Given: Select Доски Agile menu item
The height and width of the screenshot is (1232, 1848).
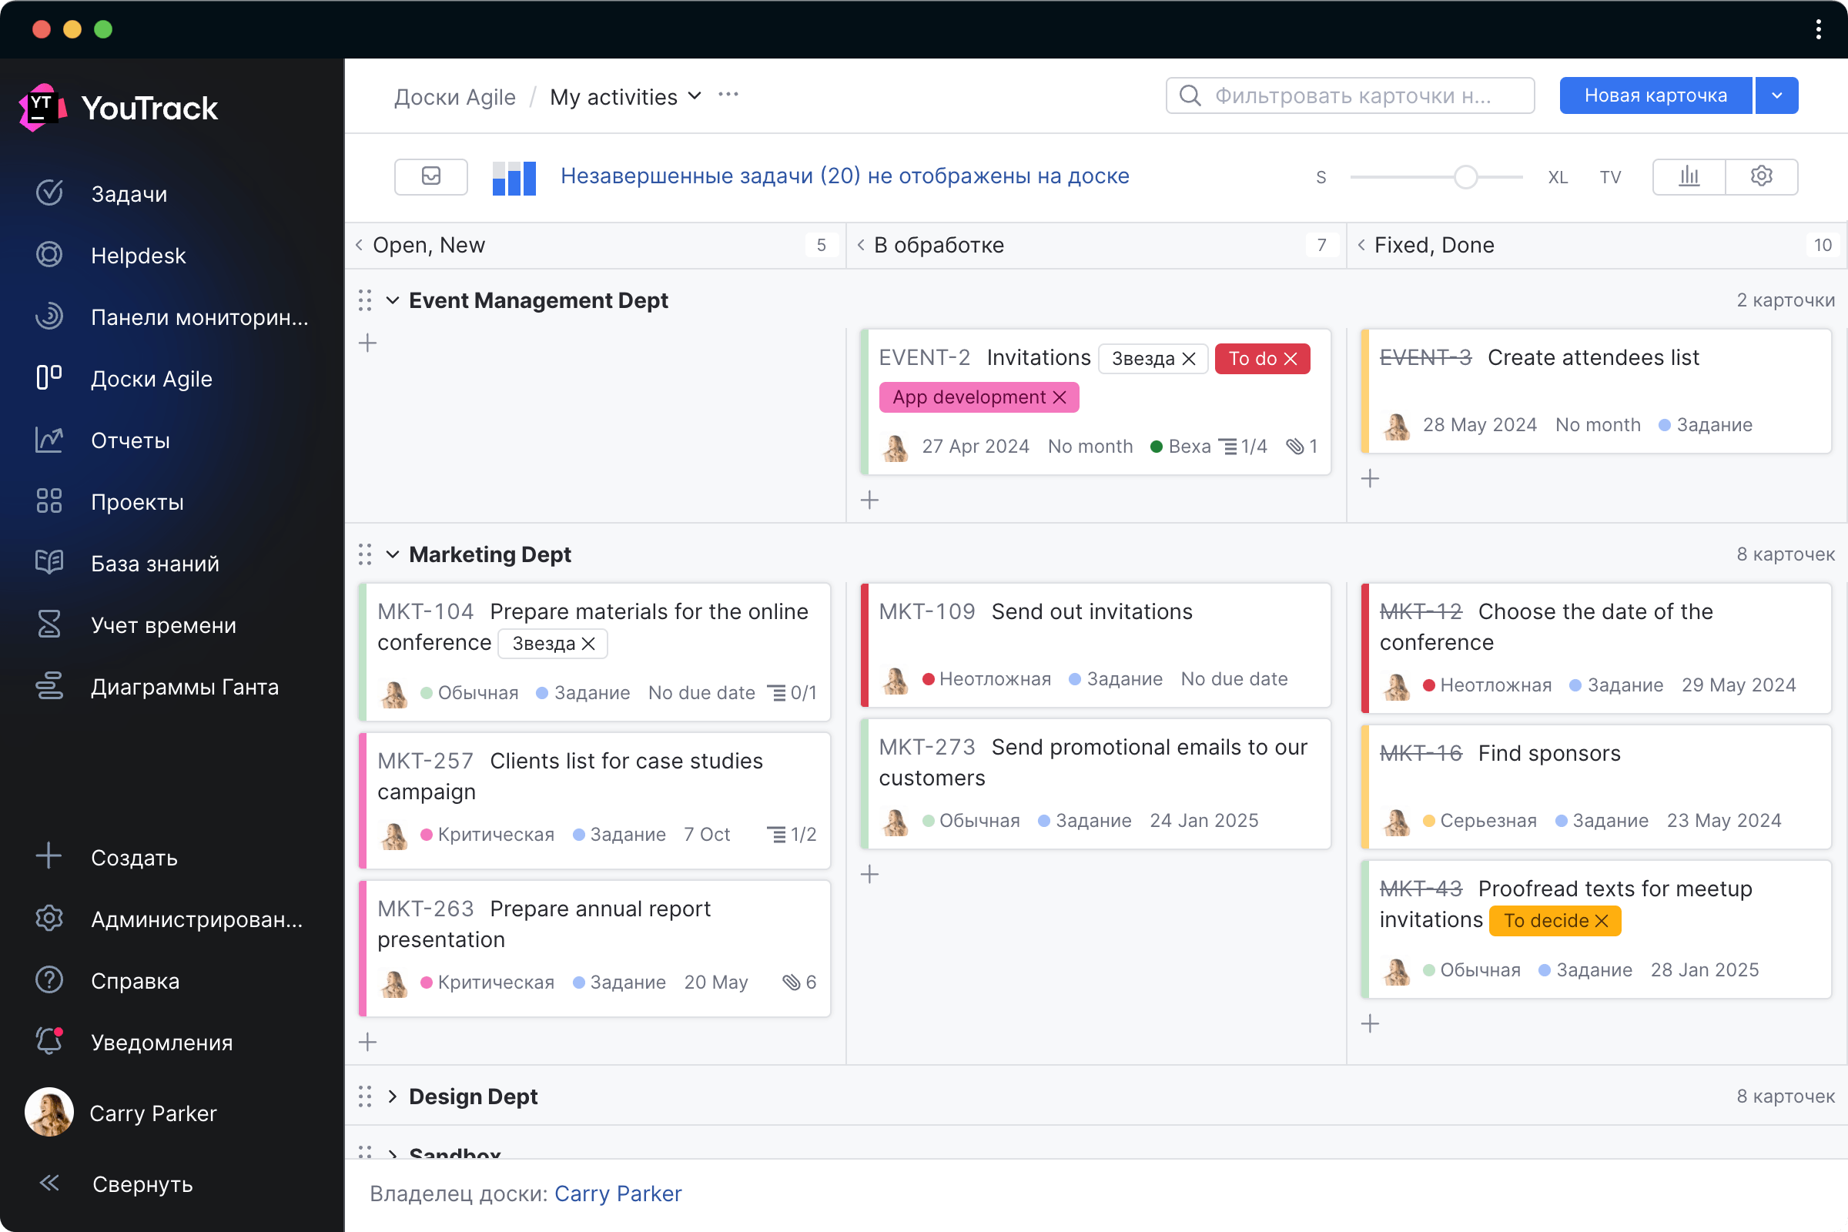Looking at the screenshot, I should 152,378.
